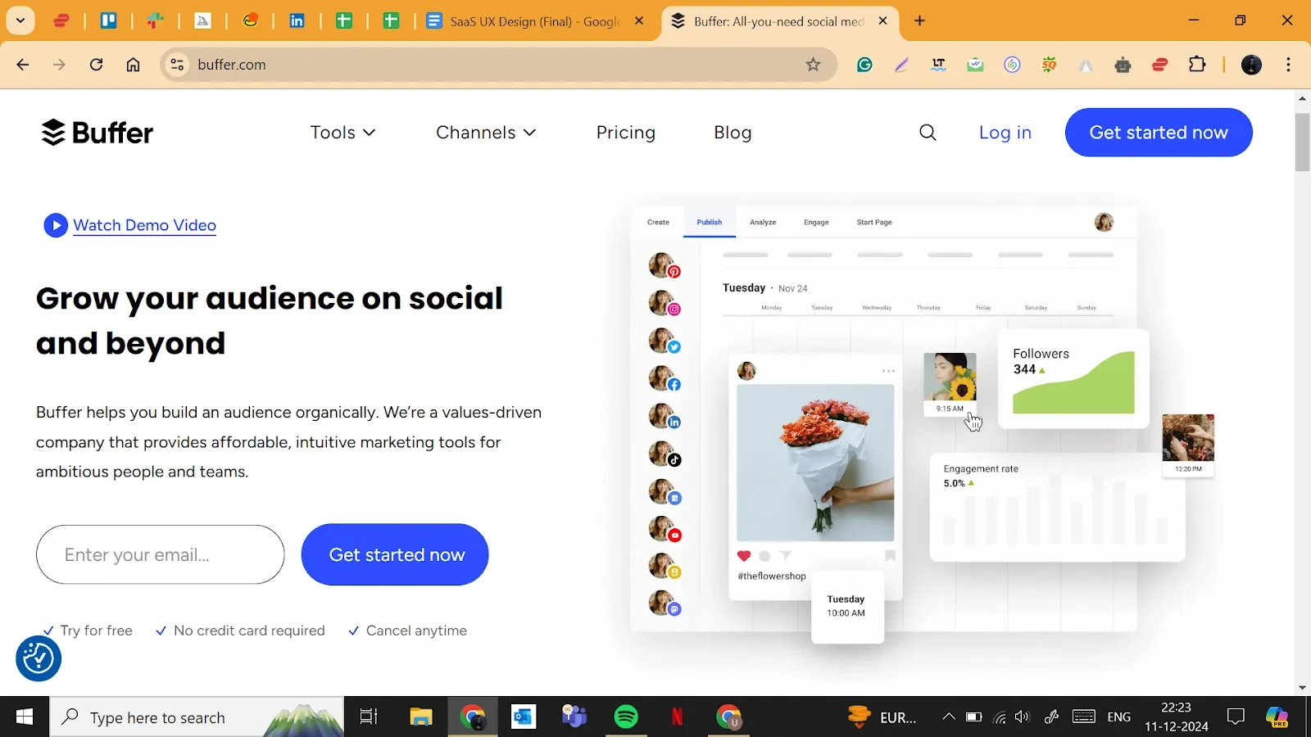1311x737 pixels.
Task: Click the Enter your email field
Action: (161, 554)
